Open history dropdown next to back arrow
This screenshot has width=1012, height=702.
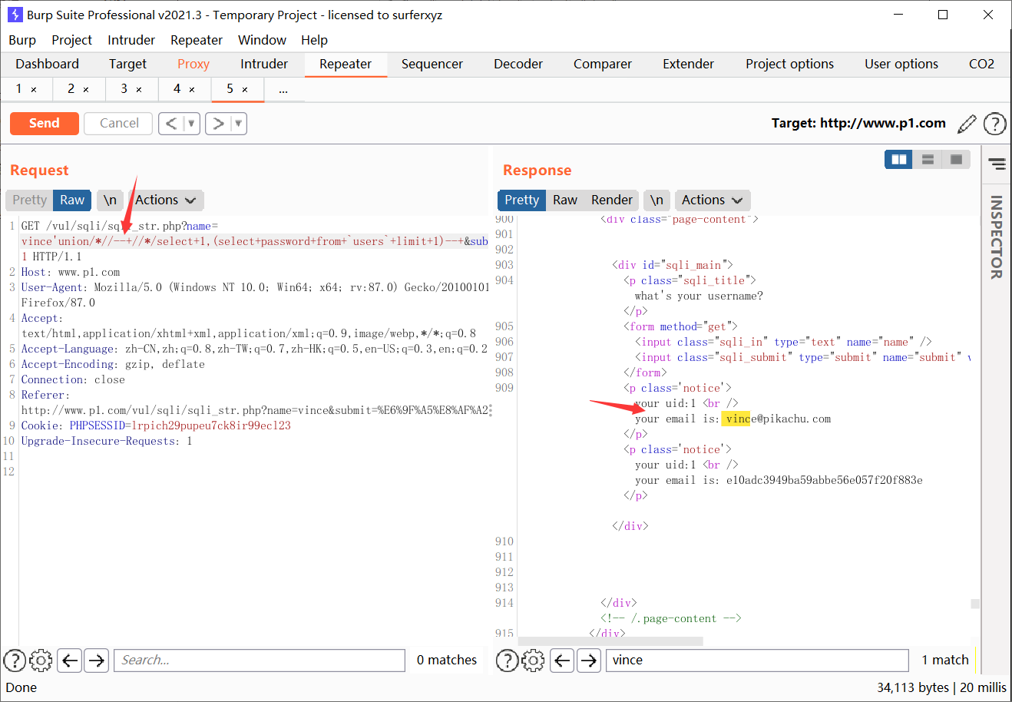[191, 124]
